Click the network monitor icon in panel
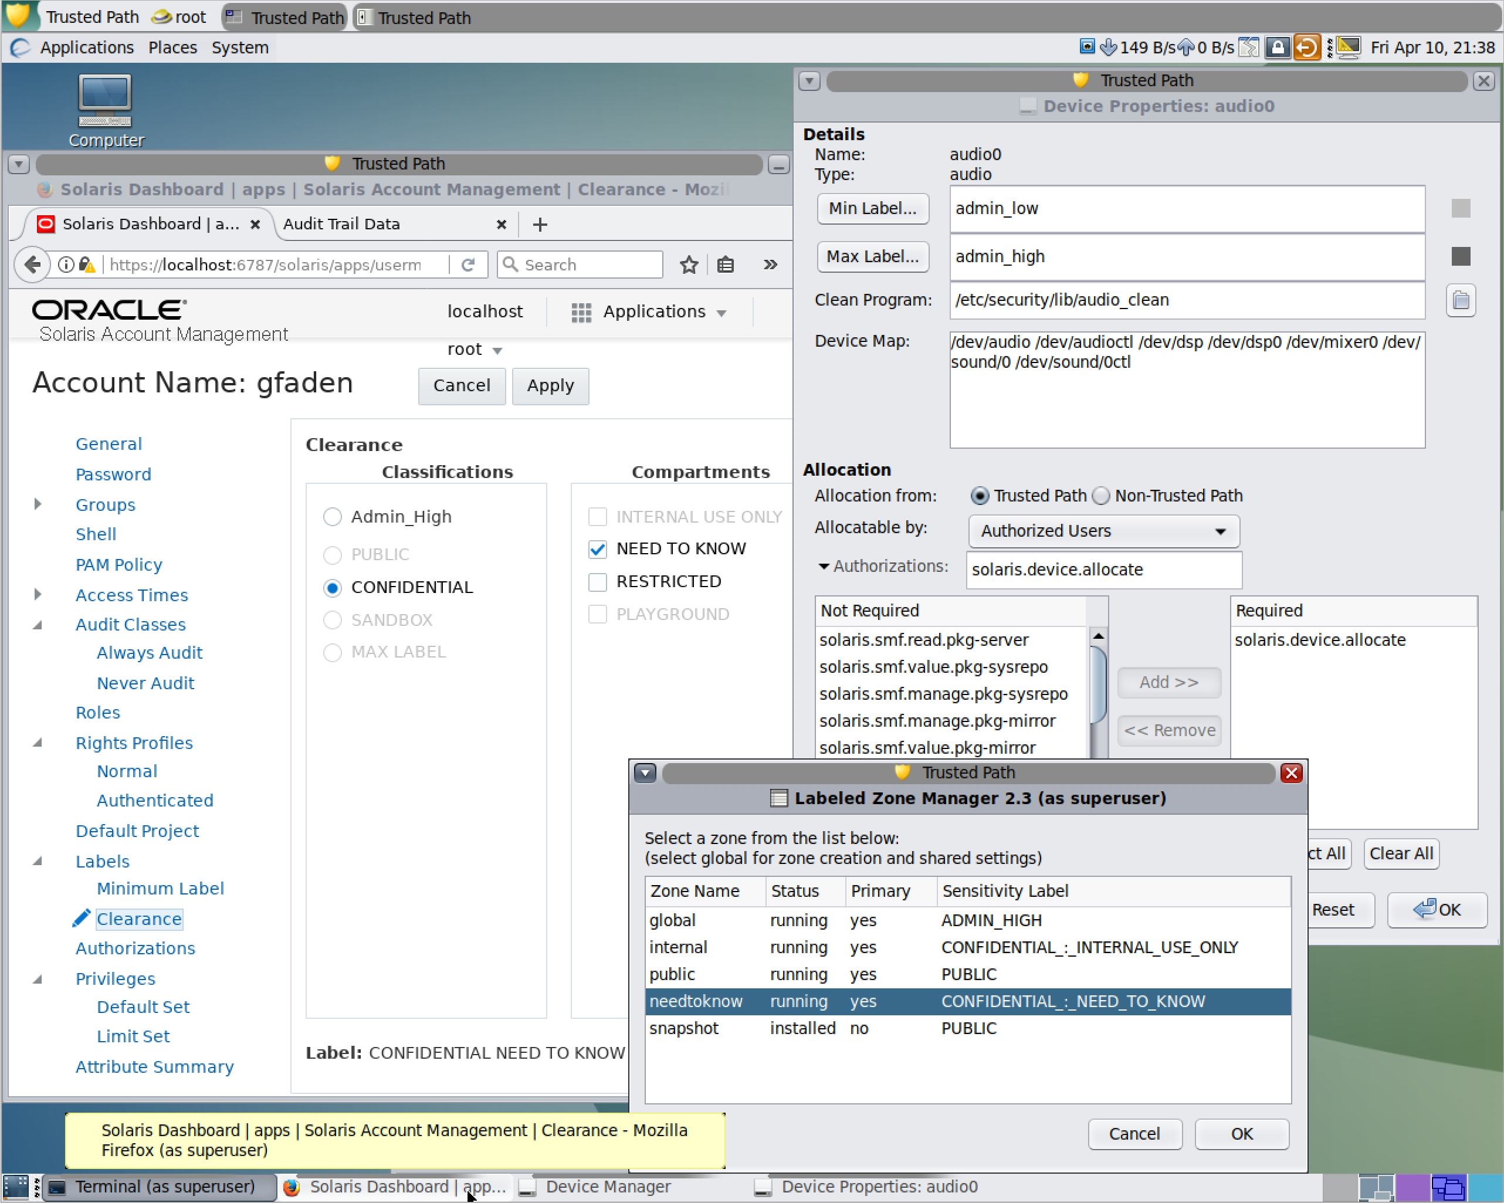The width and height of the screenshot is (1504, 1203). pos(1087,47)
